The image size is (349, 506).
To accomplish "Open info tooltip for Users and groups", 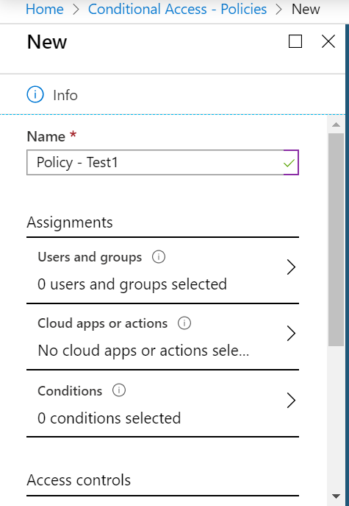I will (159, 257).
